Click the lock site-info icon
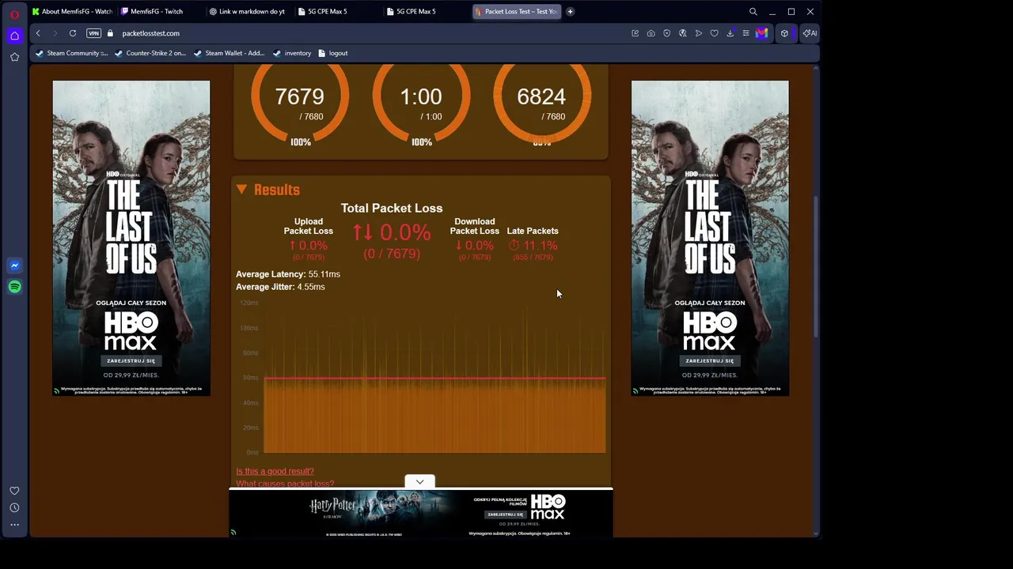The height and width of the screenshot is (569, 1013). point(110,33)
